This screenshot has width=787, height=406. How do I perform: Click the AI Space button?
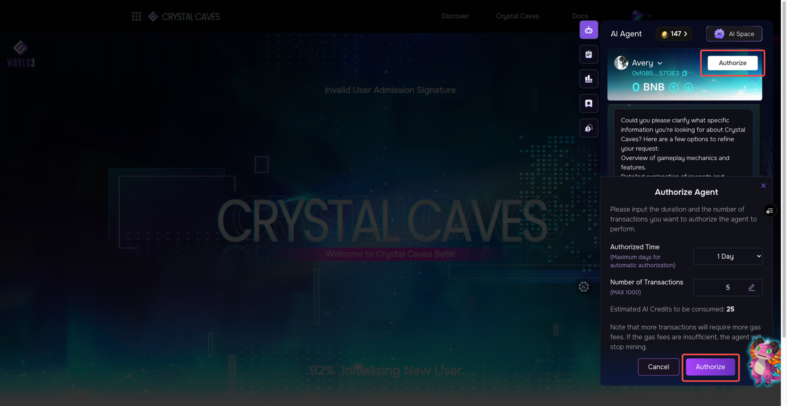click(734, 34)
